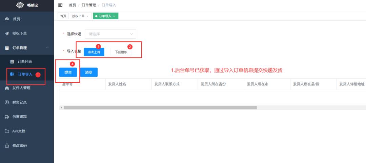Click the 发货人姓名 column header

point(128,84)
